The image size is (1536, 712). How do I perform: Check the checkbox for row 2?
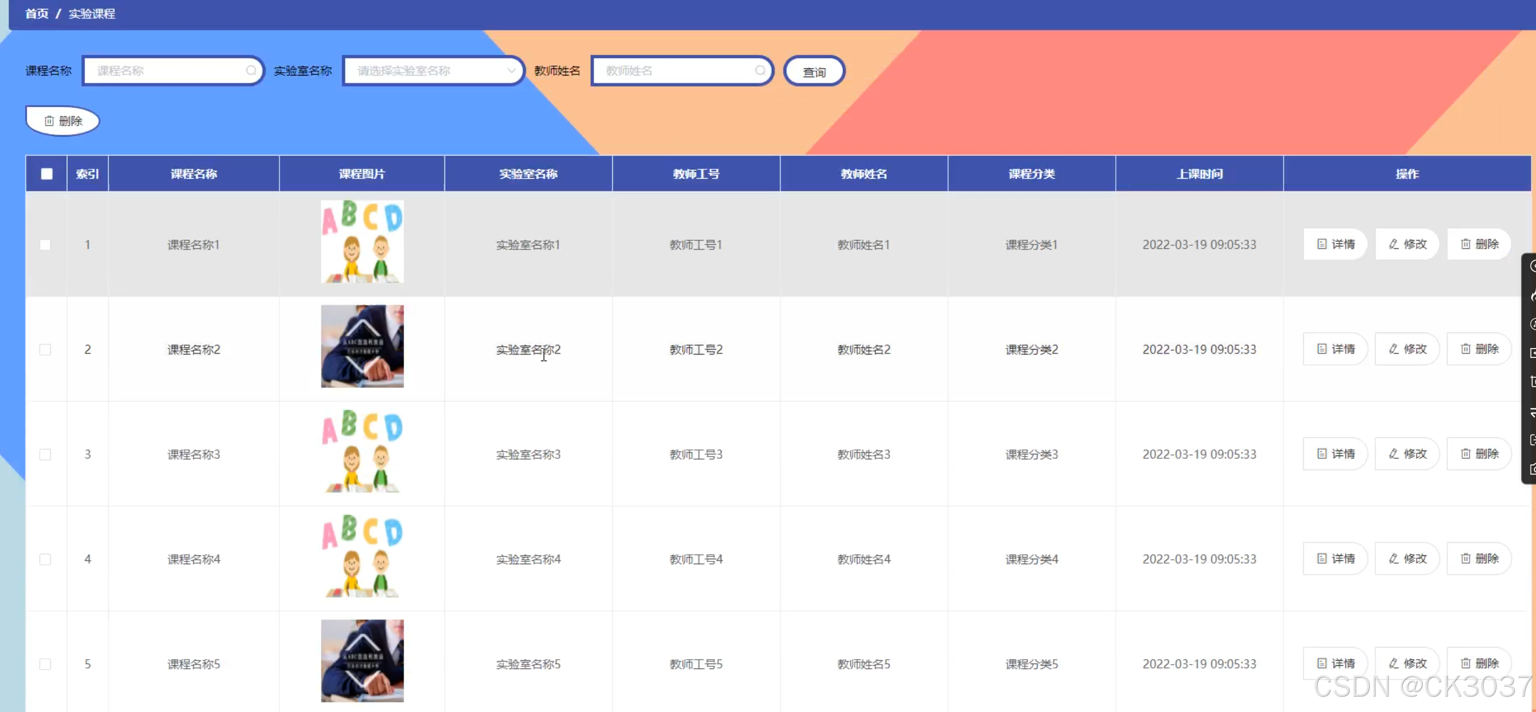pyautogui.click(x=45, y=350)
